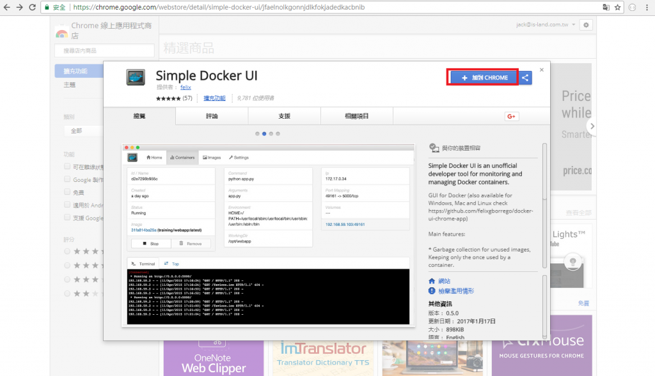Click the share icon next to add button
Screen dimensions: 655x376
525,77
